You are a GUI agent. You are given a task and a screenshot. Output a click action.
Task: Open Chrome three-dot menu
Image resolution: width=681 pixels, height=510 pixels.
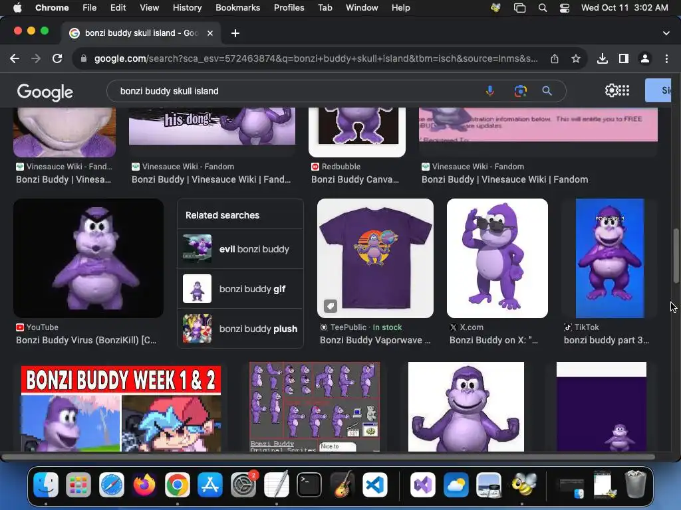(x=666, y=58)
